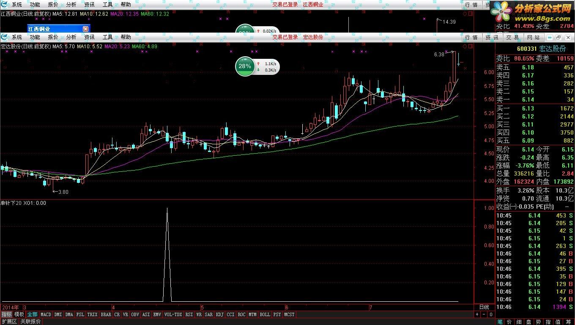Click the plus zoom button under the indicator panel
This screenshot has height=325, width=575.
tap(477, 314)
